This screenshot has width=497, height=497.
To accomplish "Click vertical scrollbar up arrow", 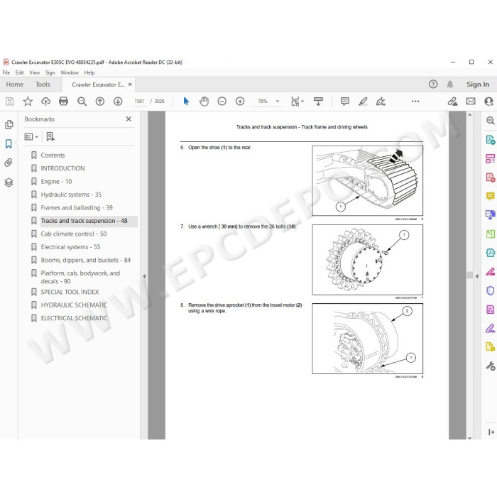I will (x=470, y=115).
